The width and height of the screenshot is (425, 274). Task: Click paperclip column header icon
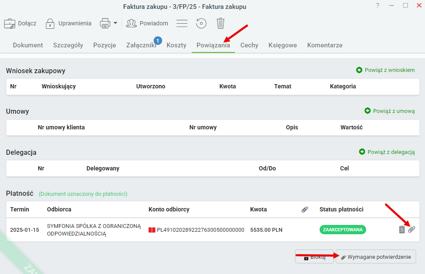pos(305,210)
